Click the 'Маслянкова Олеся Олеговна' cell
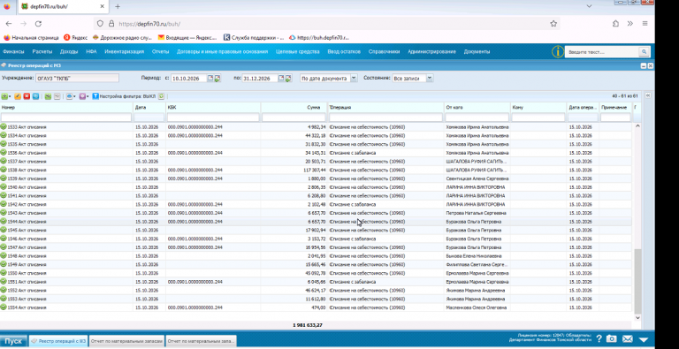679x349 pixels. point(477,307)
